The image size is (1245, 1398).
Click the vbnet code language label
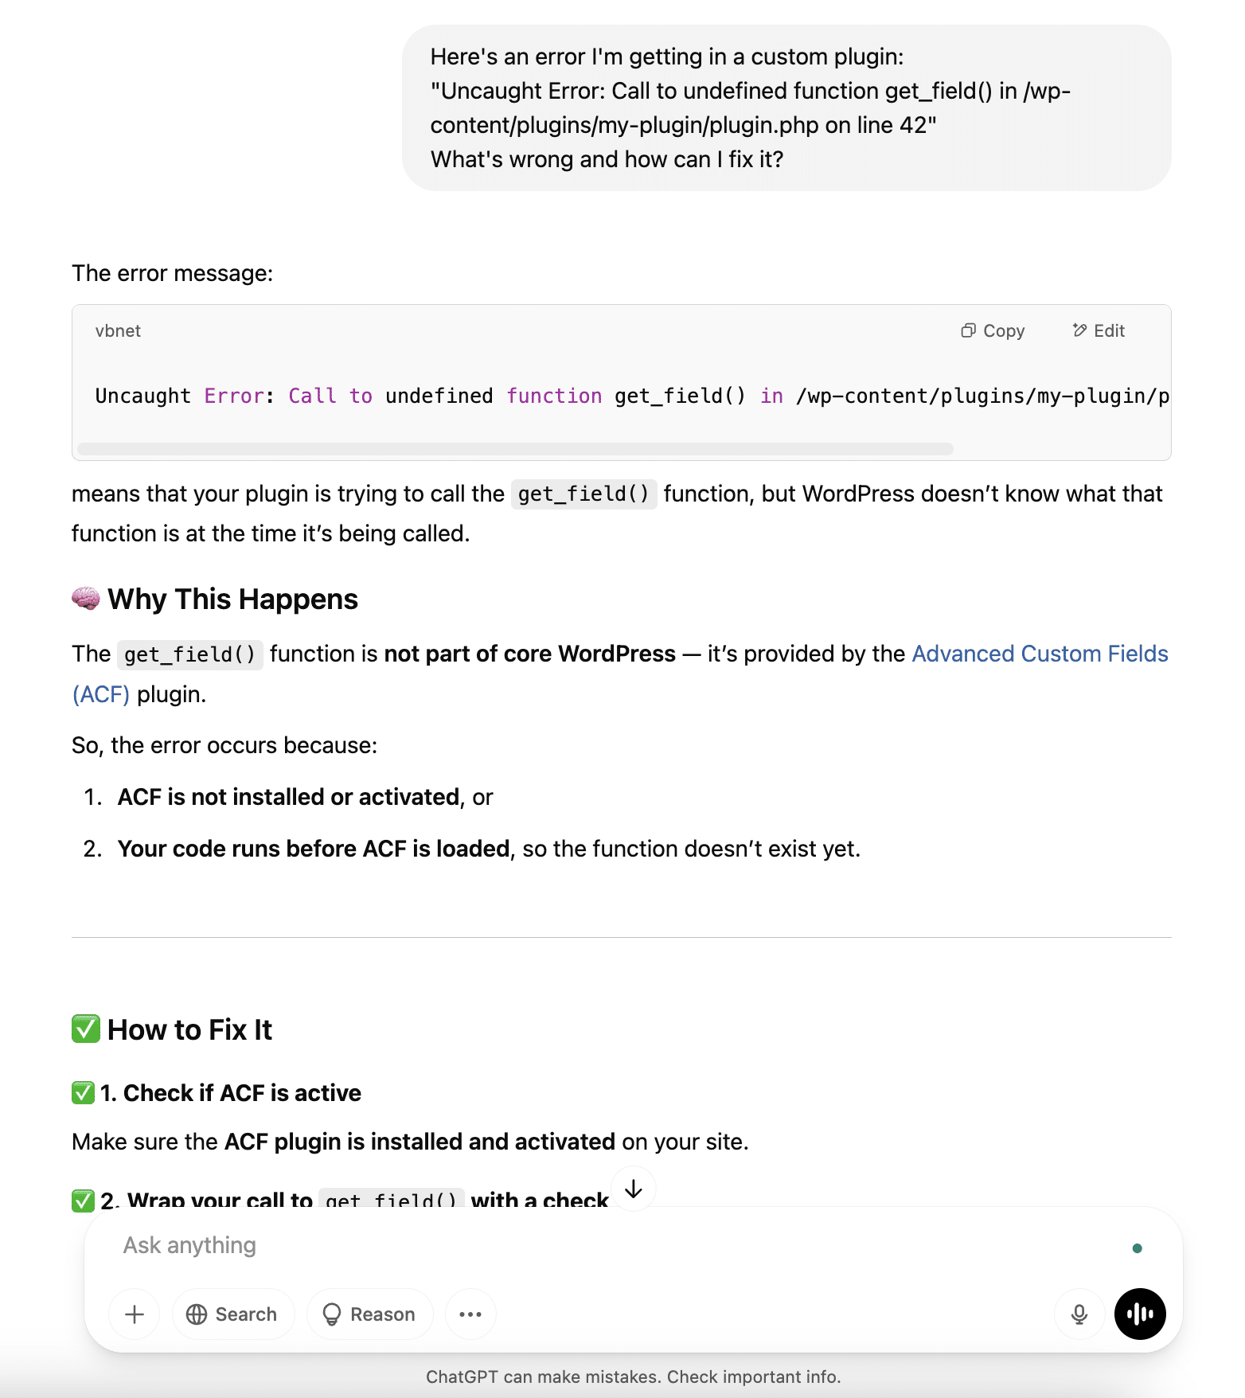click(x=118, y=330)
